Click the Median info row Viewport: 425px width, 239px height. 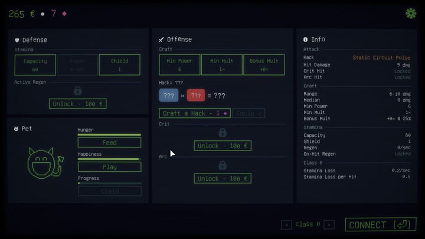click(x=357, y=100)
